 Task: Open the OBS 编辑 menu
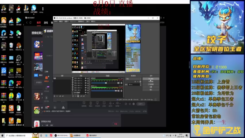[x=61, y=21]
